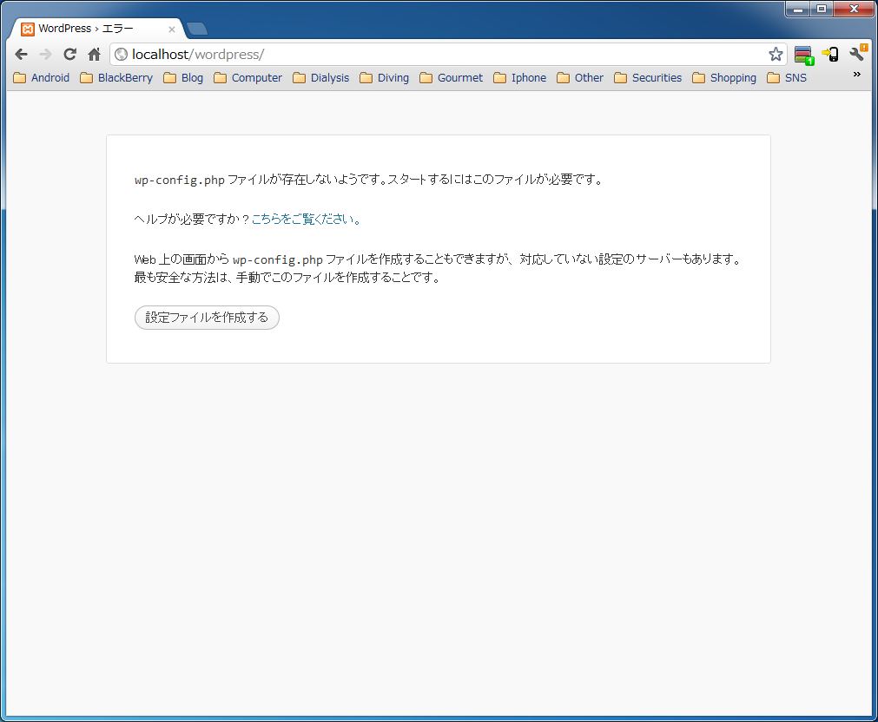Screen dimensions: 878x722
Task: Open the SNS bookmarks folder
Action: point(788,78)
